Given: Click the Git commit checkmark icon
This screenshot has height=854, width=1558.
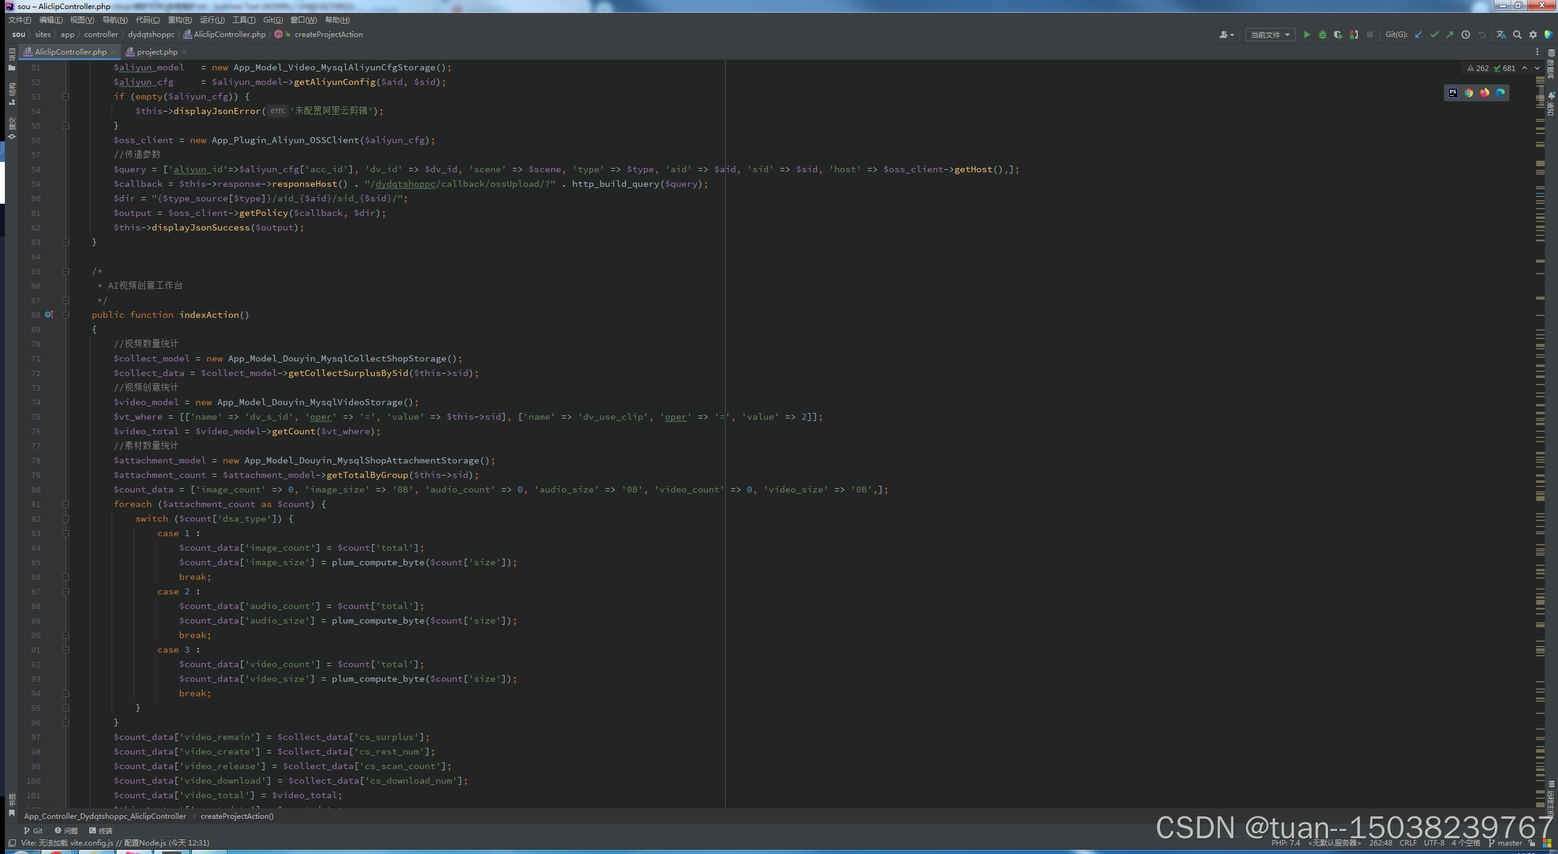Looking at the screenshot, I should (x=1434, y=35).
